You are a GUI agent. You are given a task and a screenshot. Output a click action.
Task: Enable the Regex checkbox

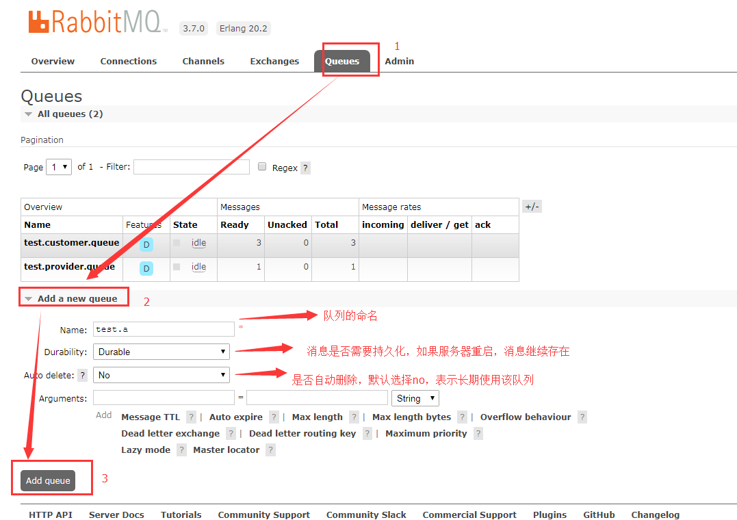(x=262, y=166)
